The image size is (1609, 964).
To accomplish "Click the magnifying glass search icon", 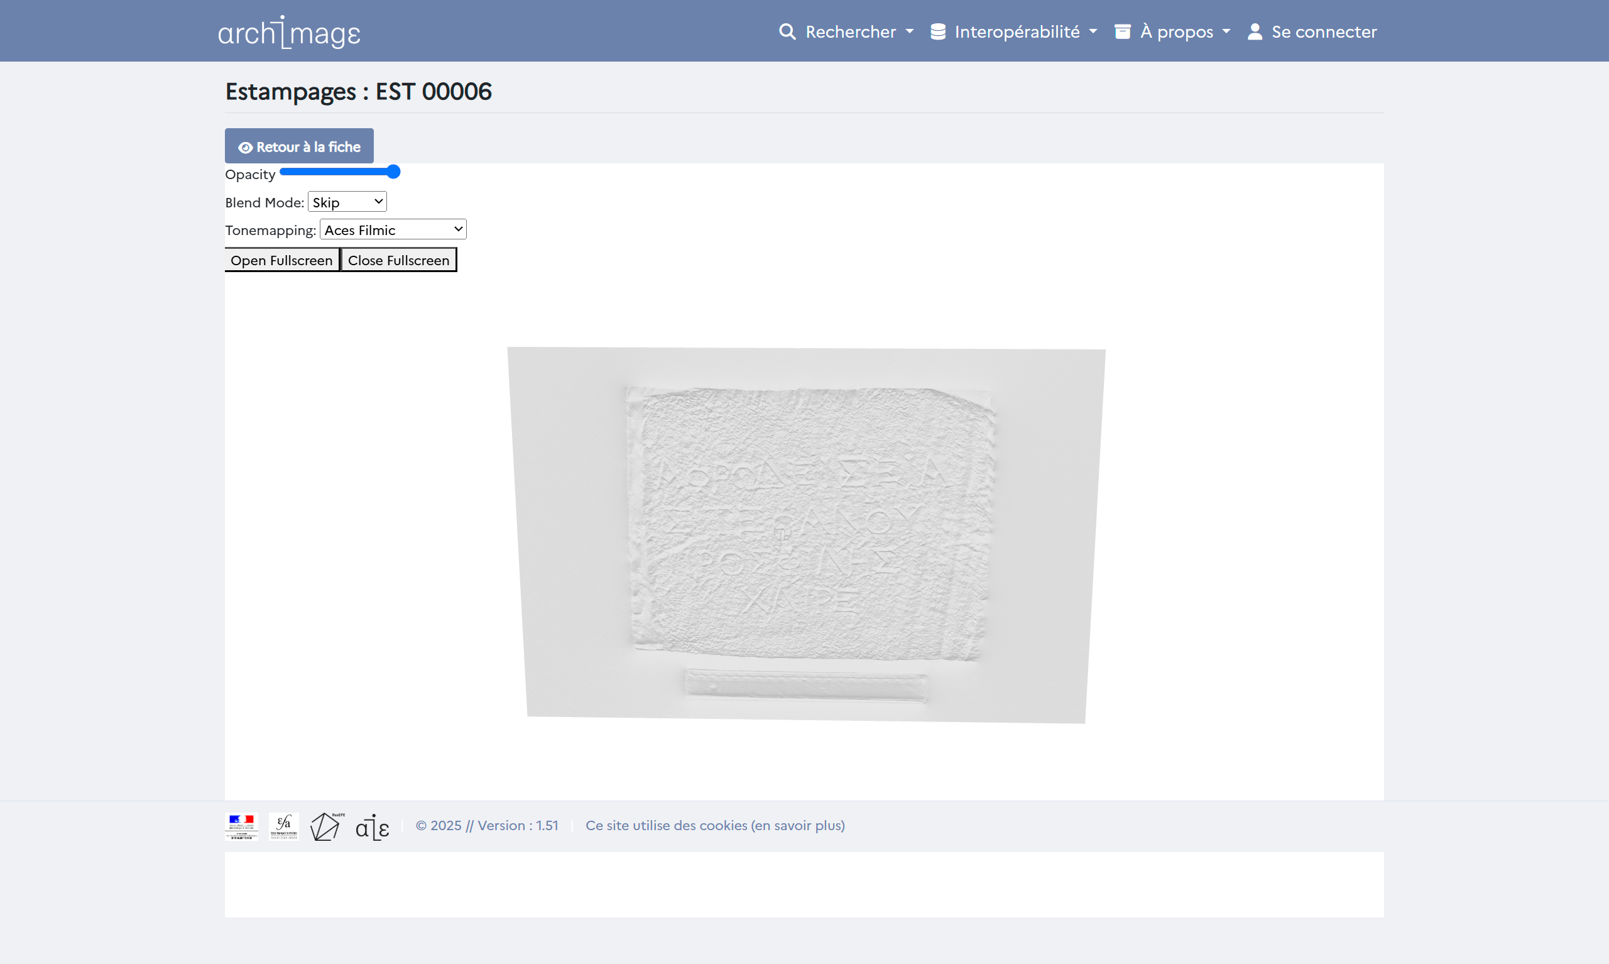I will 787,31.
